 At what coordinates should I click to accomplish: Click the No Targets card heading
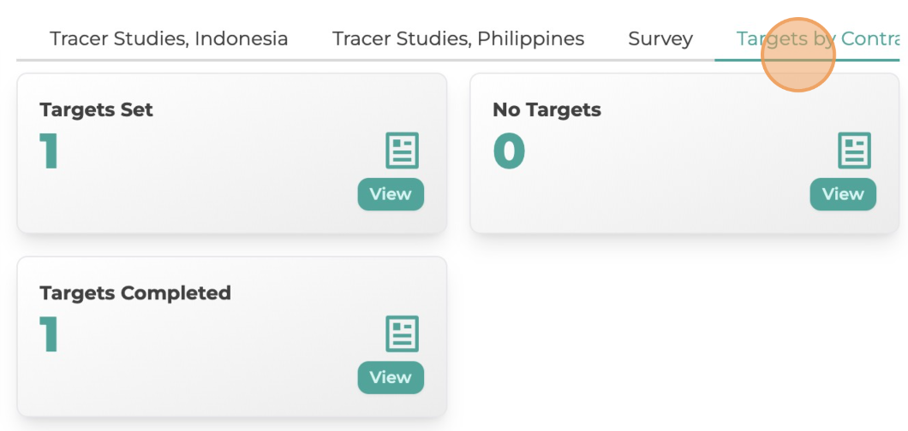pyautogui.click(x=547, y=109)
